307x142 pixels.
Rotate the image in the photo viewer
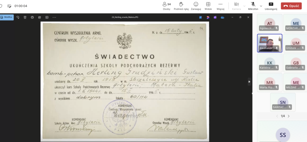point(18,17)
